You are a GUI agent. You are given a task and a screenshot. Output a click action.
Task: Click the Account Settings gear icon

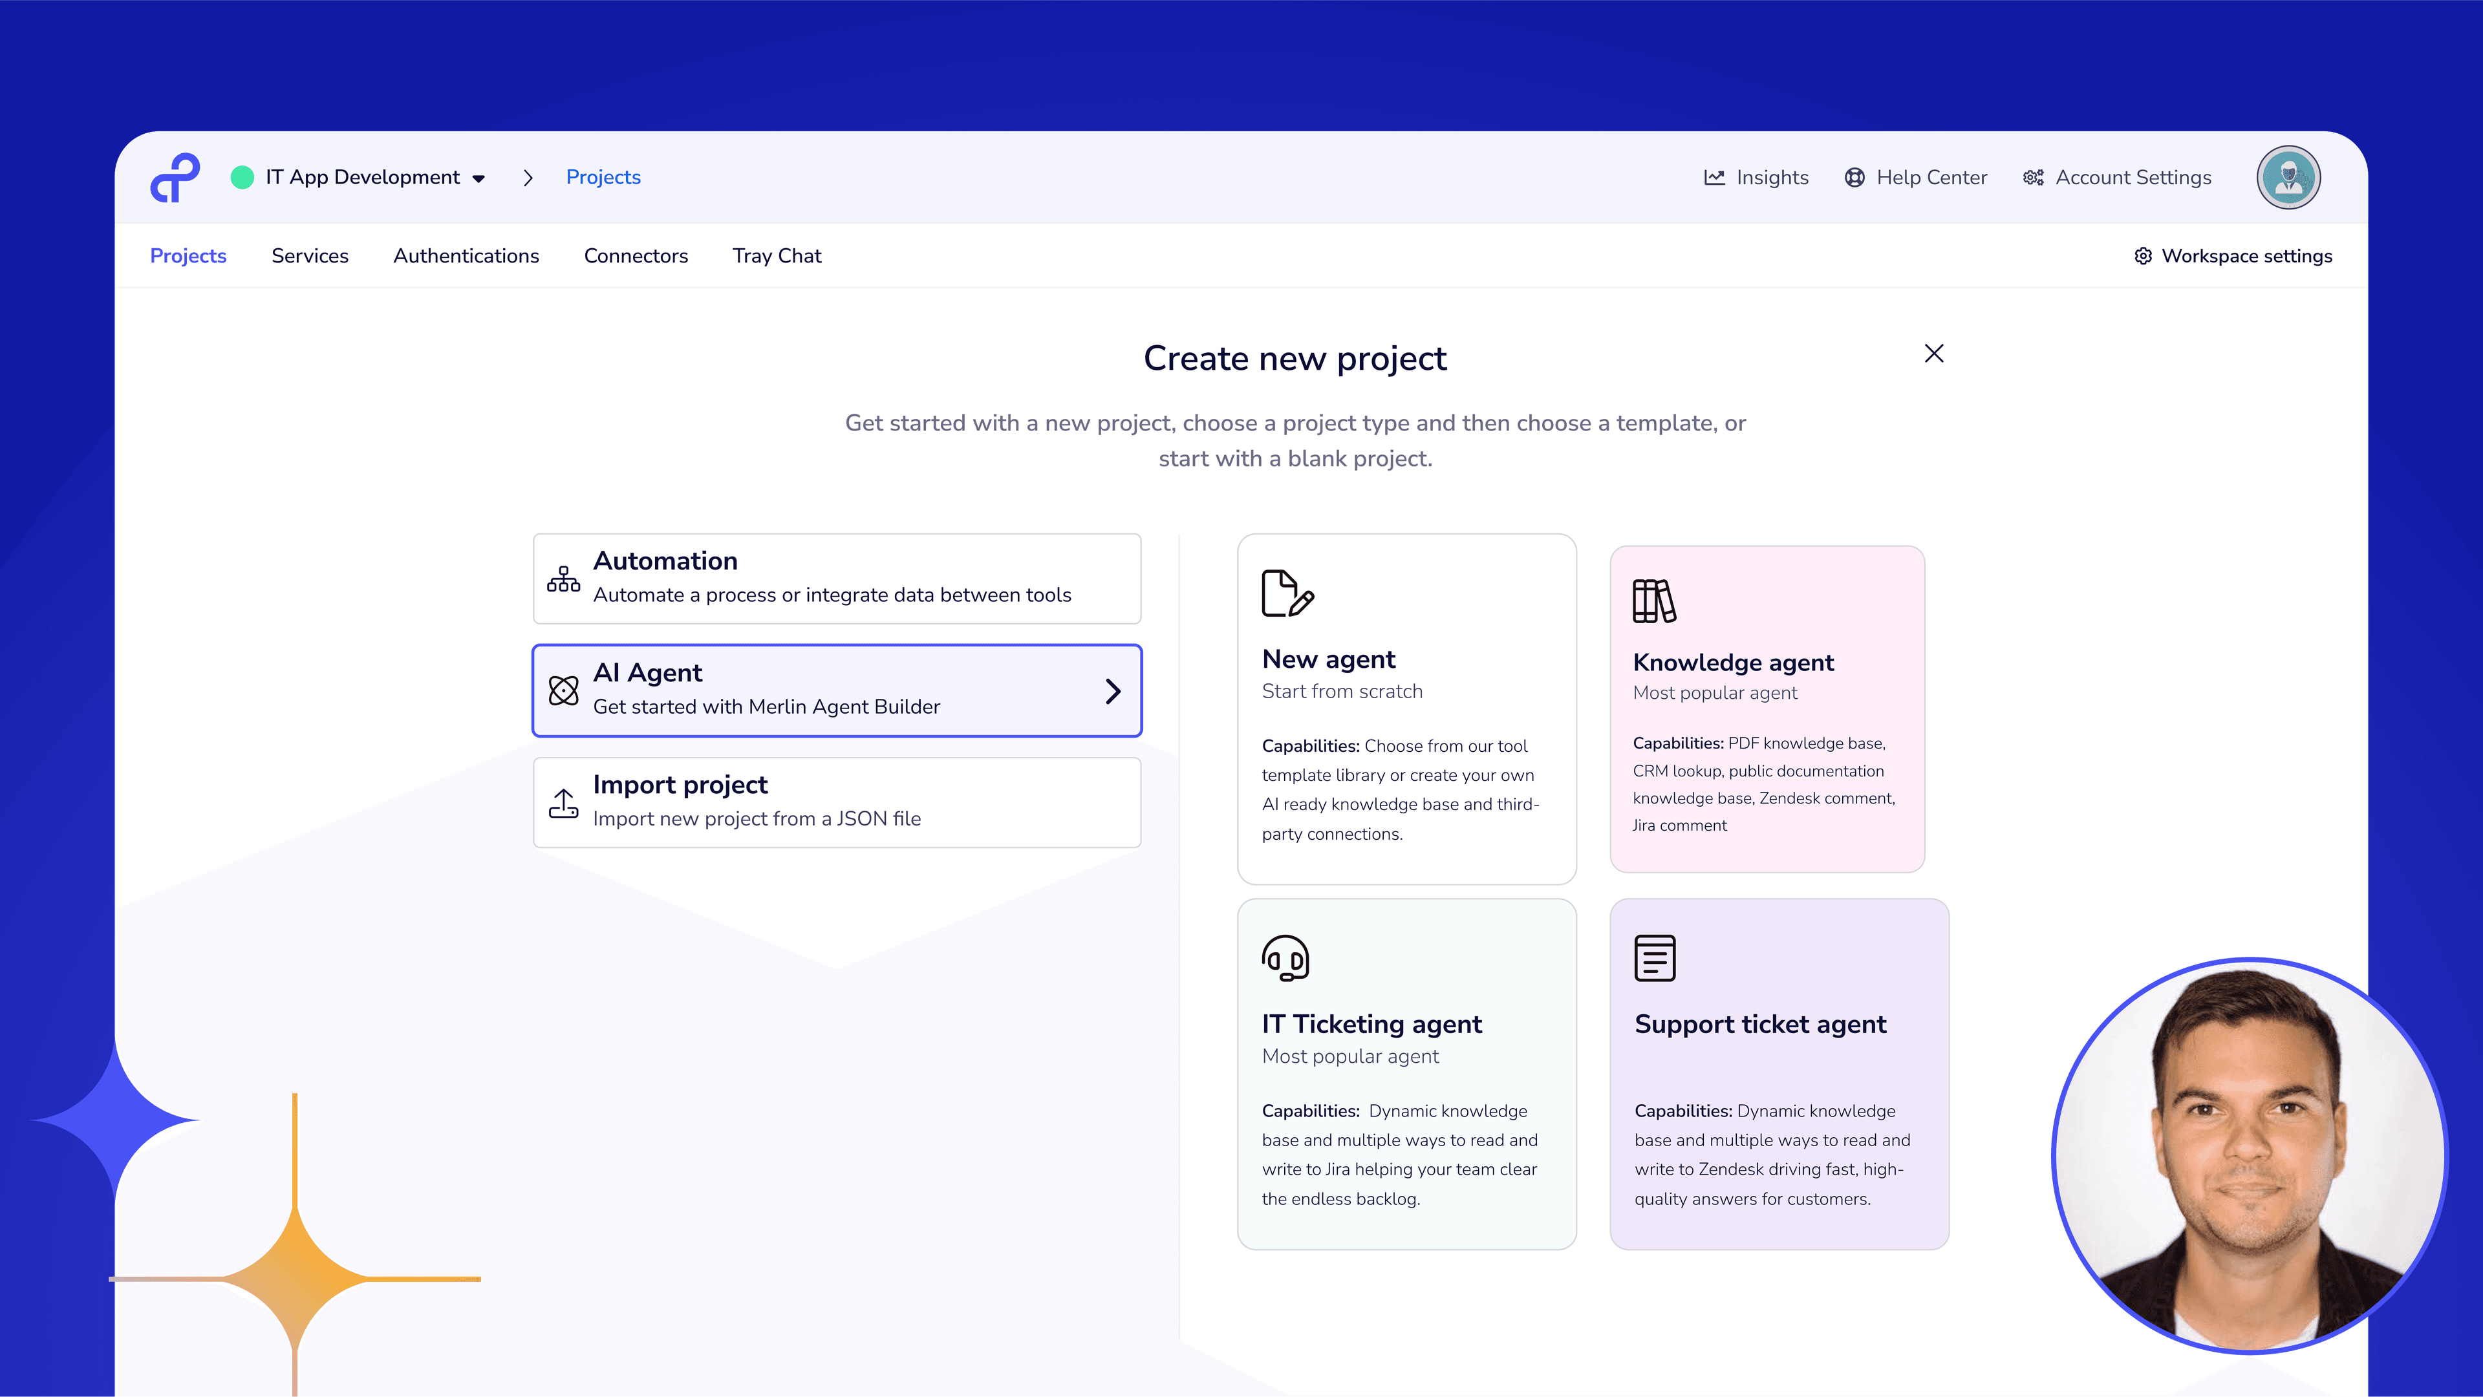(x=2033, y=177)
